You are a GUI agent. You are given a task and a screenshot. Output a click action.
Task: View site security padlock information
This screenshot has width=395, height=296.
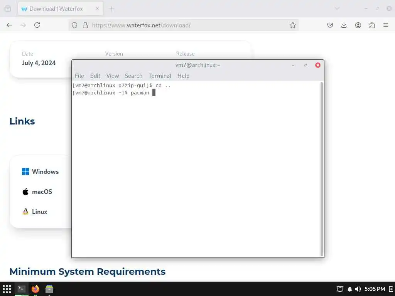[x=85, y=25]
